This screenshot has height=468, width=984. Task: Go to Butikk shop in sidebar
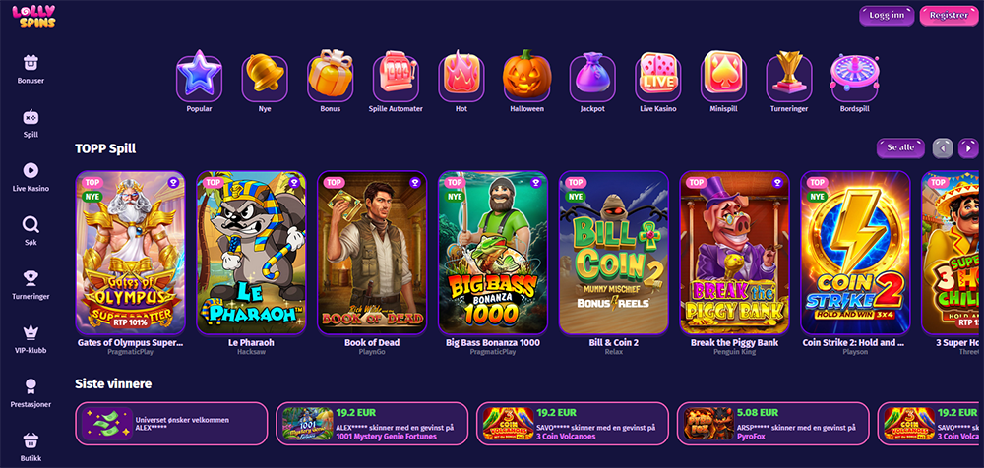coord(31,446)
